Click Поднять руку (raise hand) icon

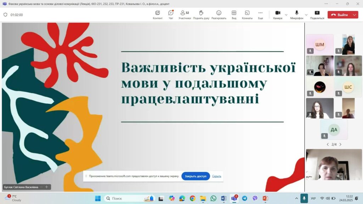click(x=201, y=15)
